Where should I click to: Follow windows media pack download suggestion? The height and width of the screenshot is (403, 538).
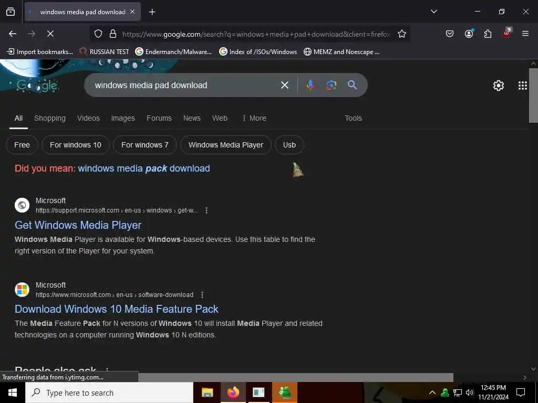click(144, 168)
